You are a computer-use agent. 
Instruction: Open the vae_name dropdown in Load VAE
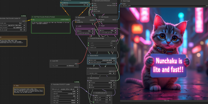[64, 66]
